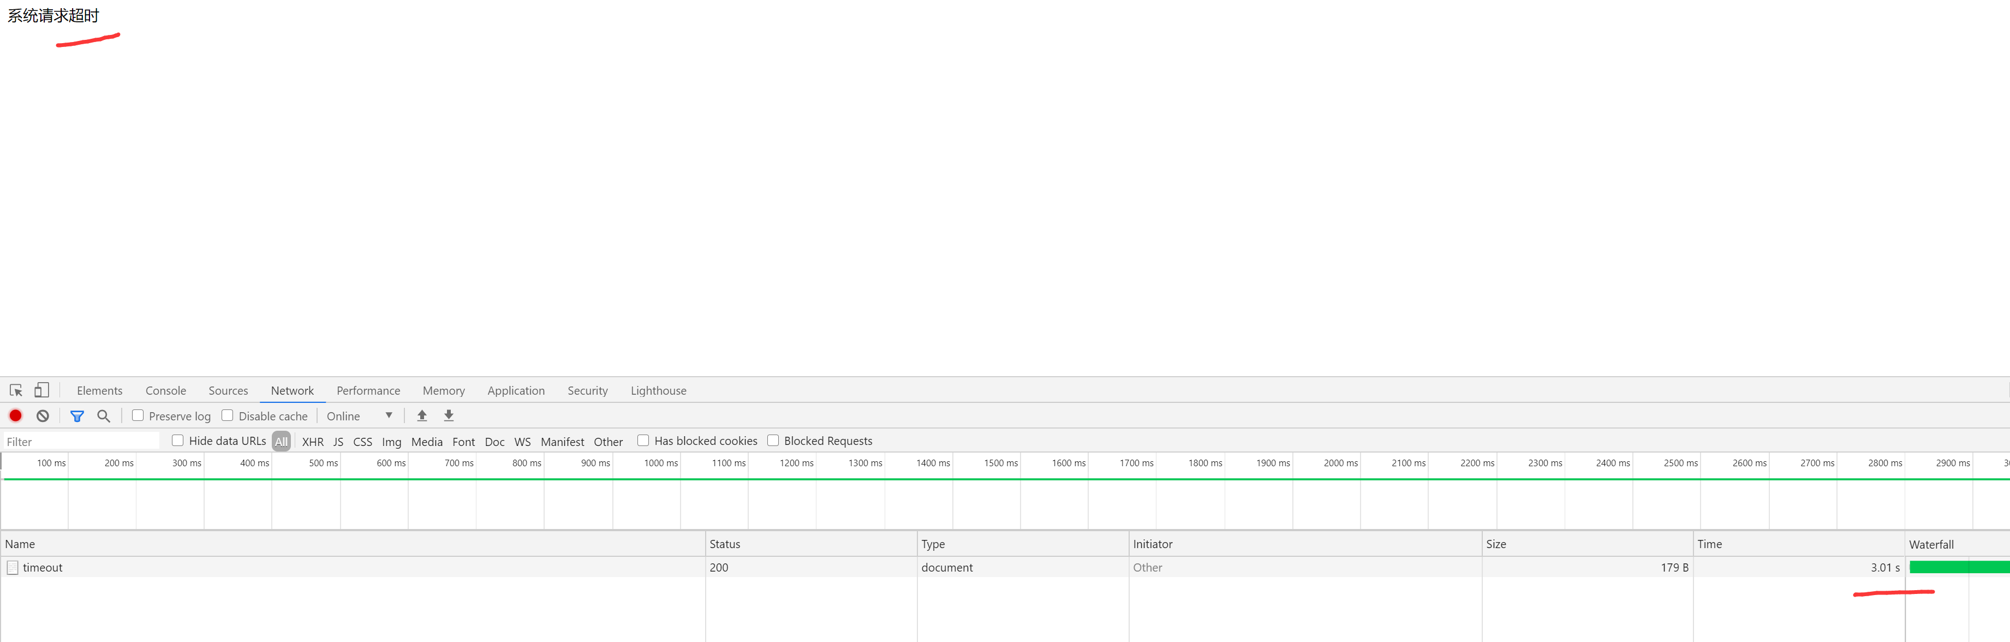Screen dimensions: 2010x642
Task: Click the 179 B size cell
Action: pyautogui.click(x=1588, y=568)
